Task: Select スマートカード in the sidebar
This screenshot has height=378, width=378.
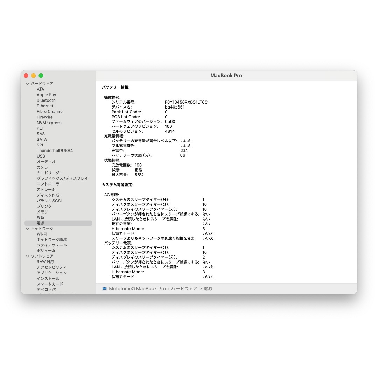Action: [50, 284]
